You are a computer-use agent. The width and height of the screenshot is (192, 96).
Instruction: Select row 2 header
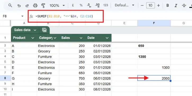5,46
